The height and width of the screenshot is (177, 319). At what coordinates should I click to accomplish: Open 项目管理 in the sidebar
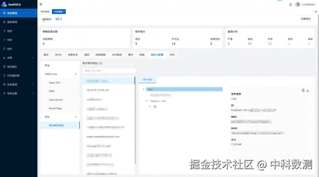(x=18, y=13)
